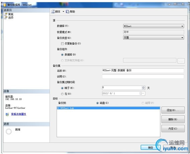Screen dimensions: 190x154
Task: Click the connection properties icon
Action: click(7, 114)
